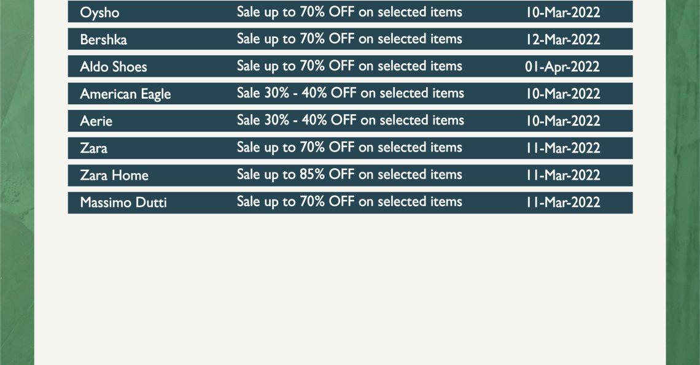700x365 pixels.
Task: Select the Oysho brand name
Action: 99,12
